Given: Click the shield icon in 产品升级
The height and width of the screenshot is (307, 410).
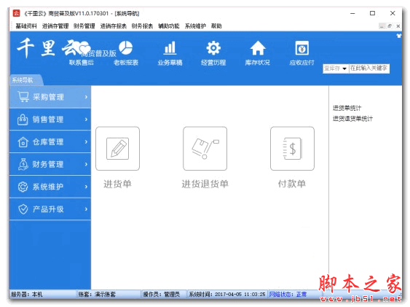Looking at the screenshot, I should point(23,209).
